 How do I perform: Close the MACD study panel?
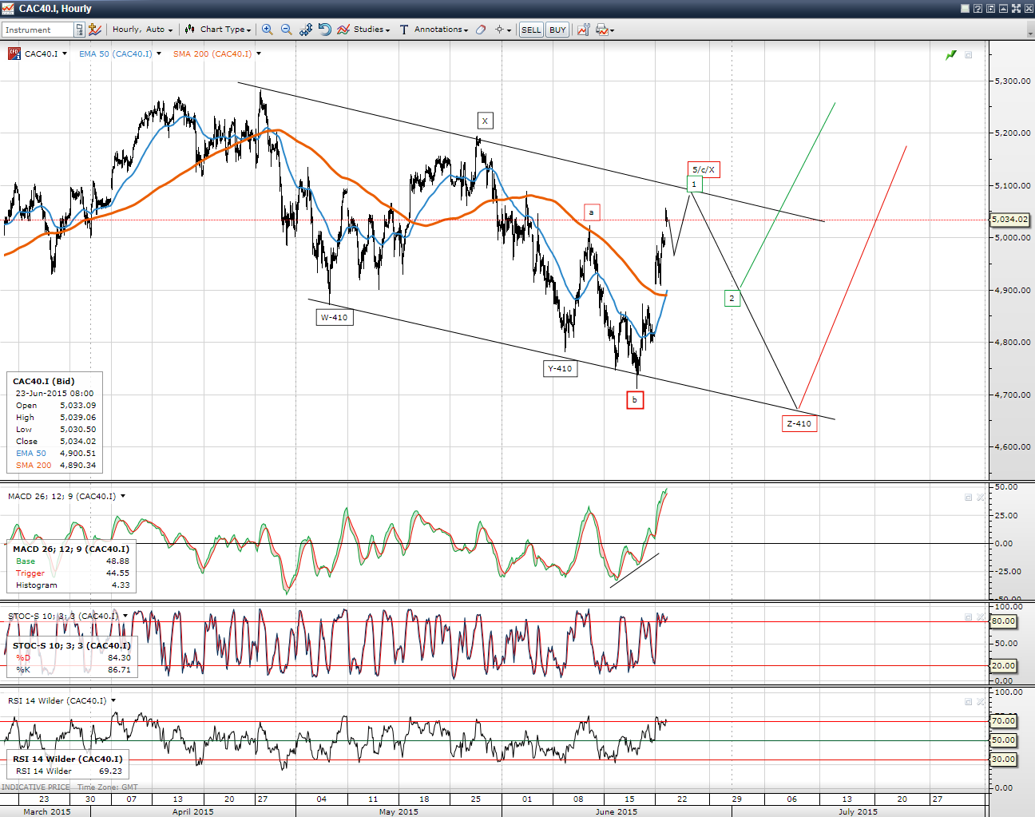tap(981, 497)
